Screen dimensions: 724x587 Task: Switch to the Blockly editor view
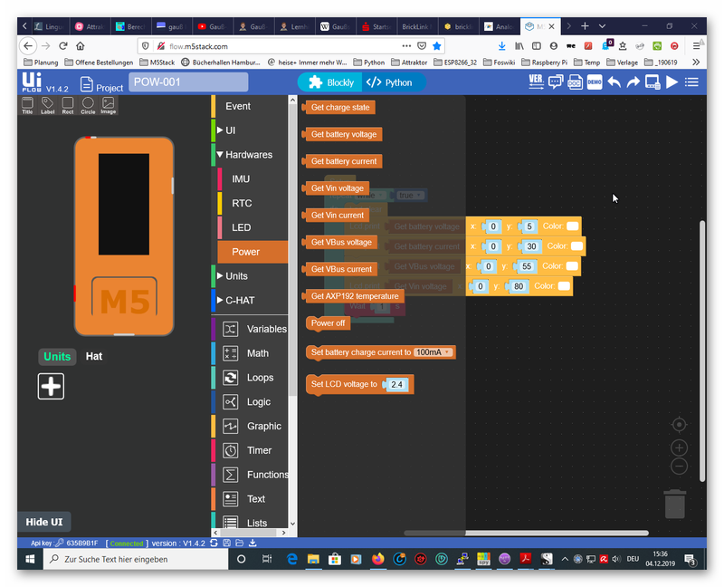click(x=330, y=82)
